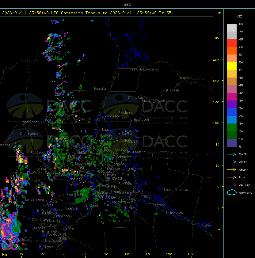Click the Anchoris map label
The width and height of the screenshot is (255, 258).
72,209
